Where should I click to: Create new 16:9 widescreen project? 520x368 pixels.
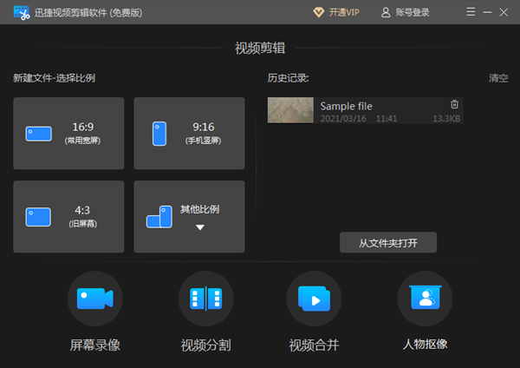(68, 133)
